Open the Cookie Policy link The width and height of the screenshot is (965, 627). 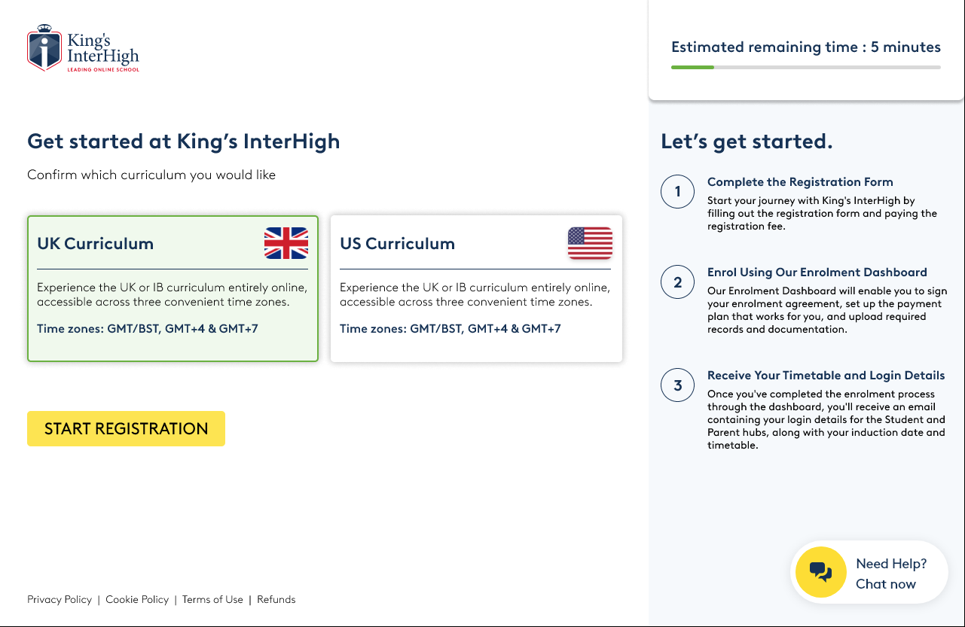(137, 600)
